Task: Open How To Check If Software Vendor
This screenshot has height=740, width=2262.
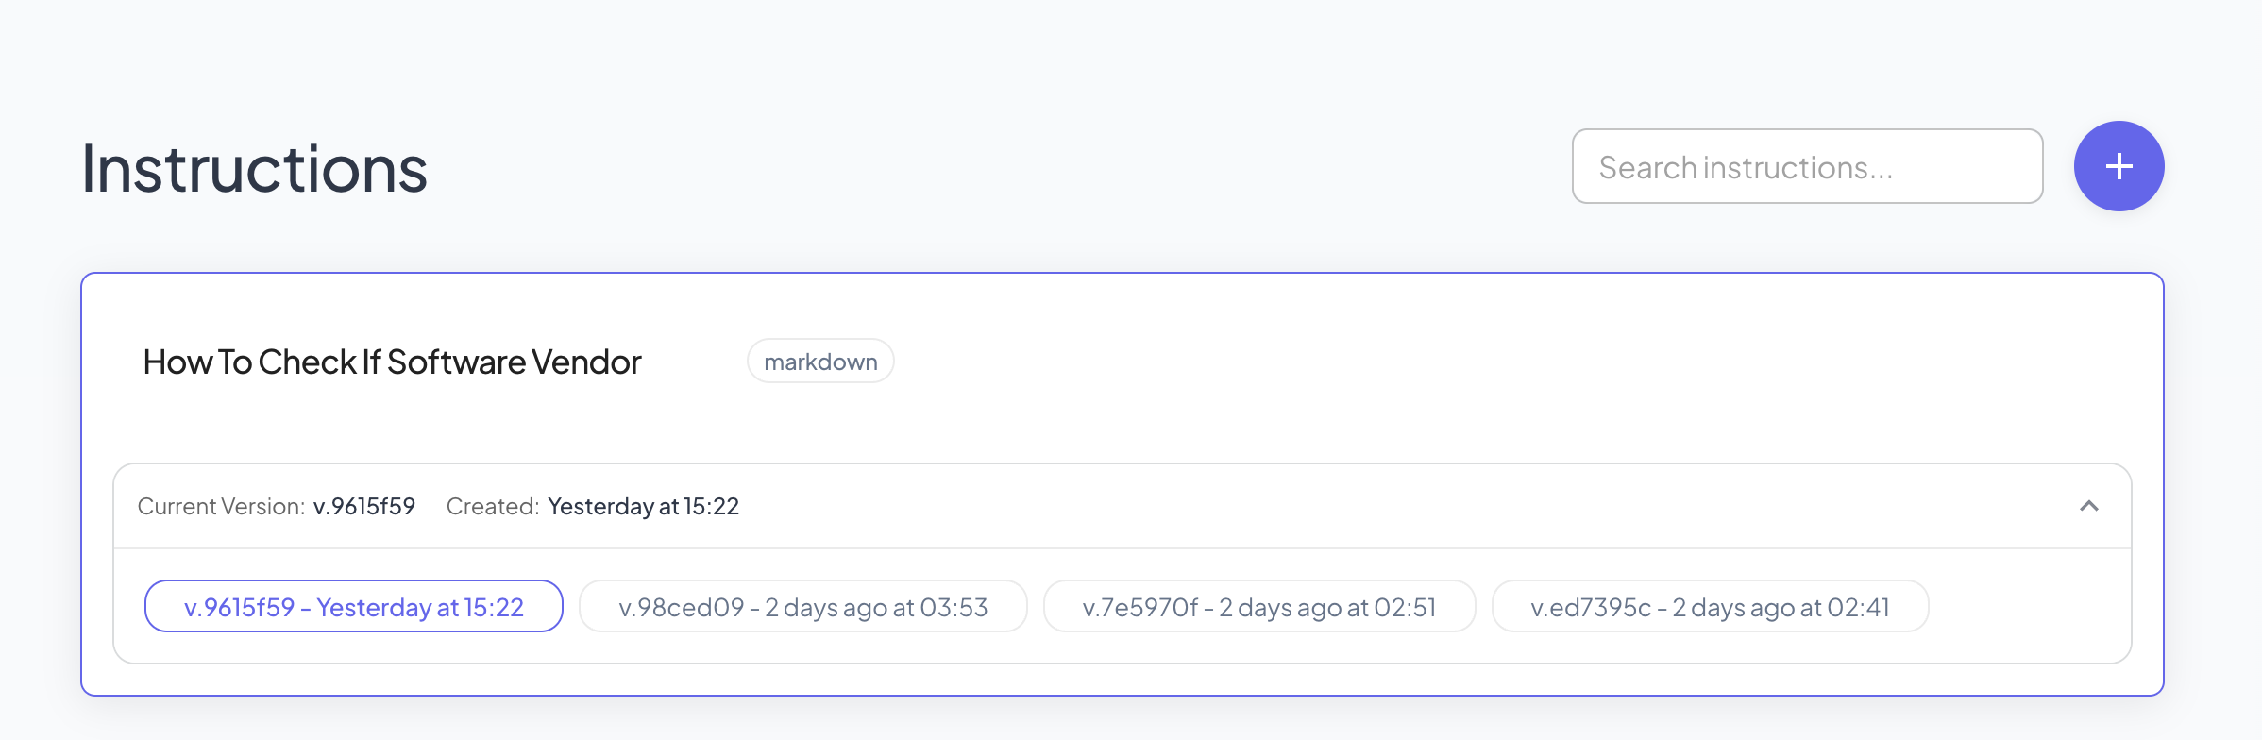Action: 392,362
